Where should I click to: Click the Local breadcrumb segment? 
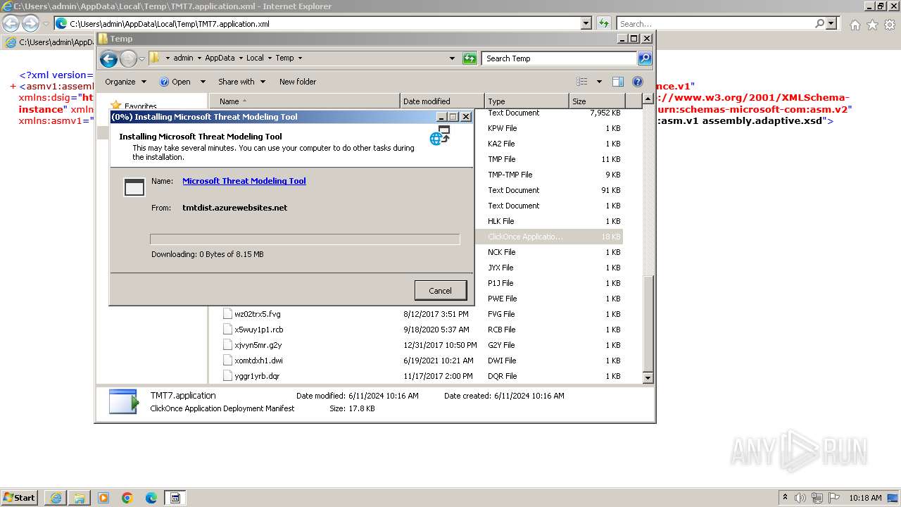point(255,58)
